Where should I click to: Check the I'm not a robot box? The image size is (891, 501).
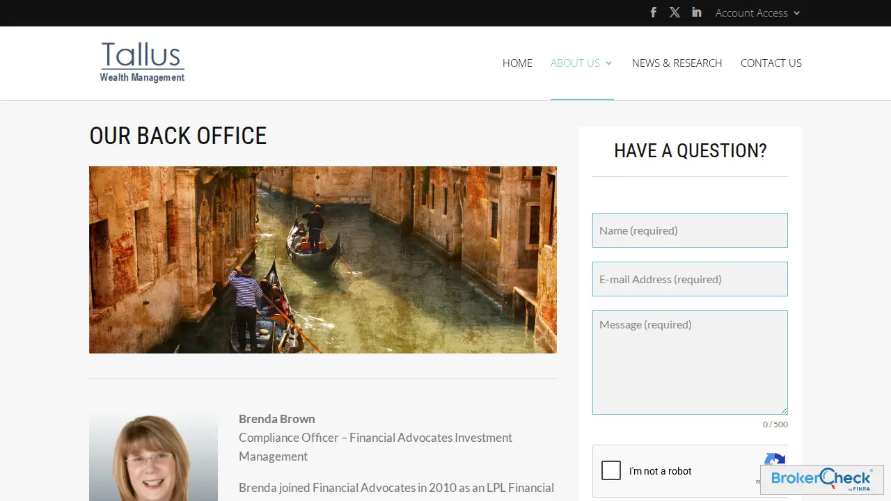(611, 471)
